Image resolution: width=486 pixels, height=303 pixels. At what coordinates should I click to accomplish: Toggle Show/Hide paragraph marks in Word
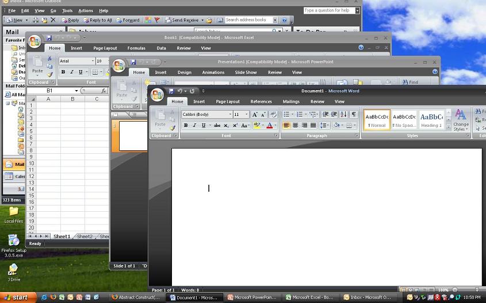click(x=353, y=114)
